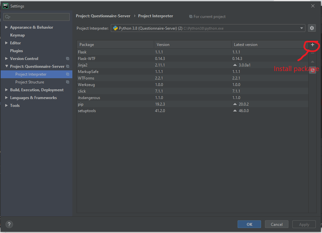This screenshot has width=322, height=233.
Task: Click Flask-WTF latest version 0.14.3
Action: [237, 59]
